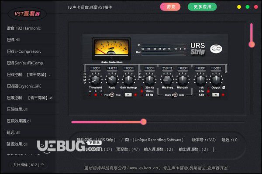262x174 pixels.
Task: Choose the 延迟.dll plugin
Action: [13, 133]
